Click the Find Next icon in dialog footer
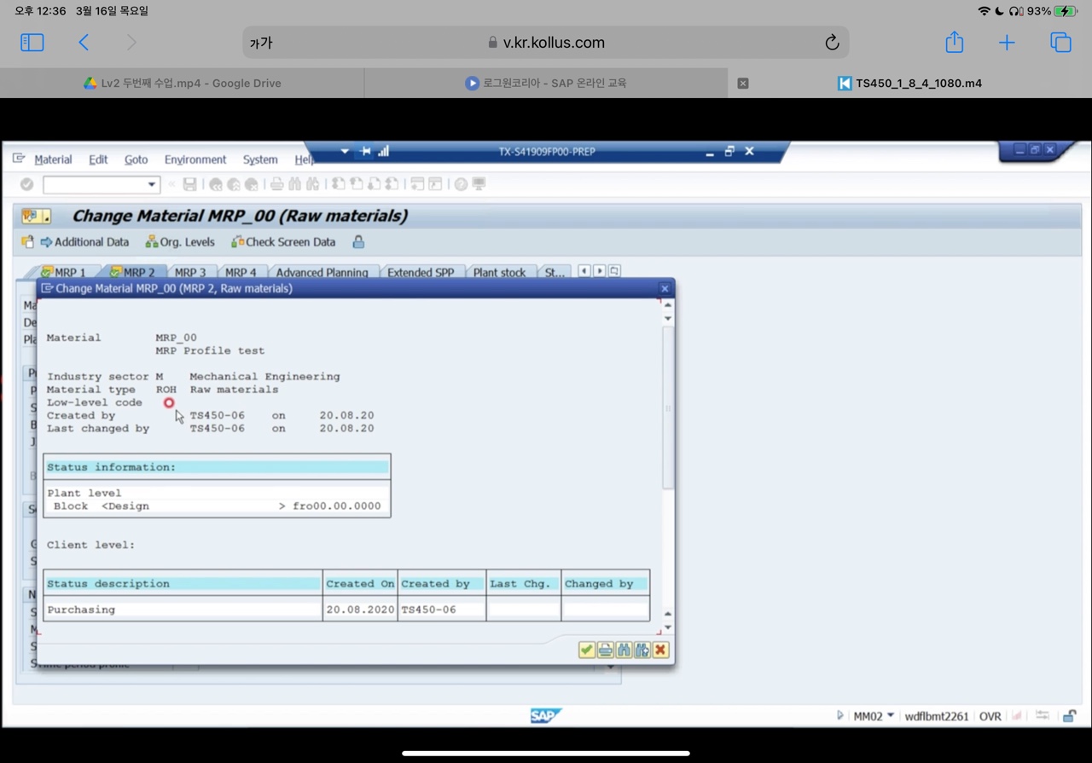The image size is (1092, 763). pos(642,650)
